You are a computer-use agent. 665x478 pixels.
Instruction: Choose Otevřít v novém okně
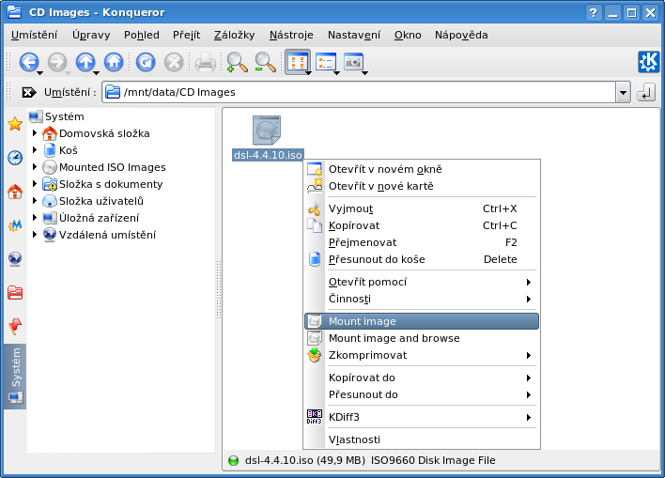pos(422,169)
